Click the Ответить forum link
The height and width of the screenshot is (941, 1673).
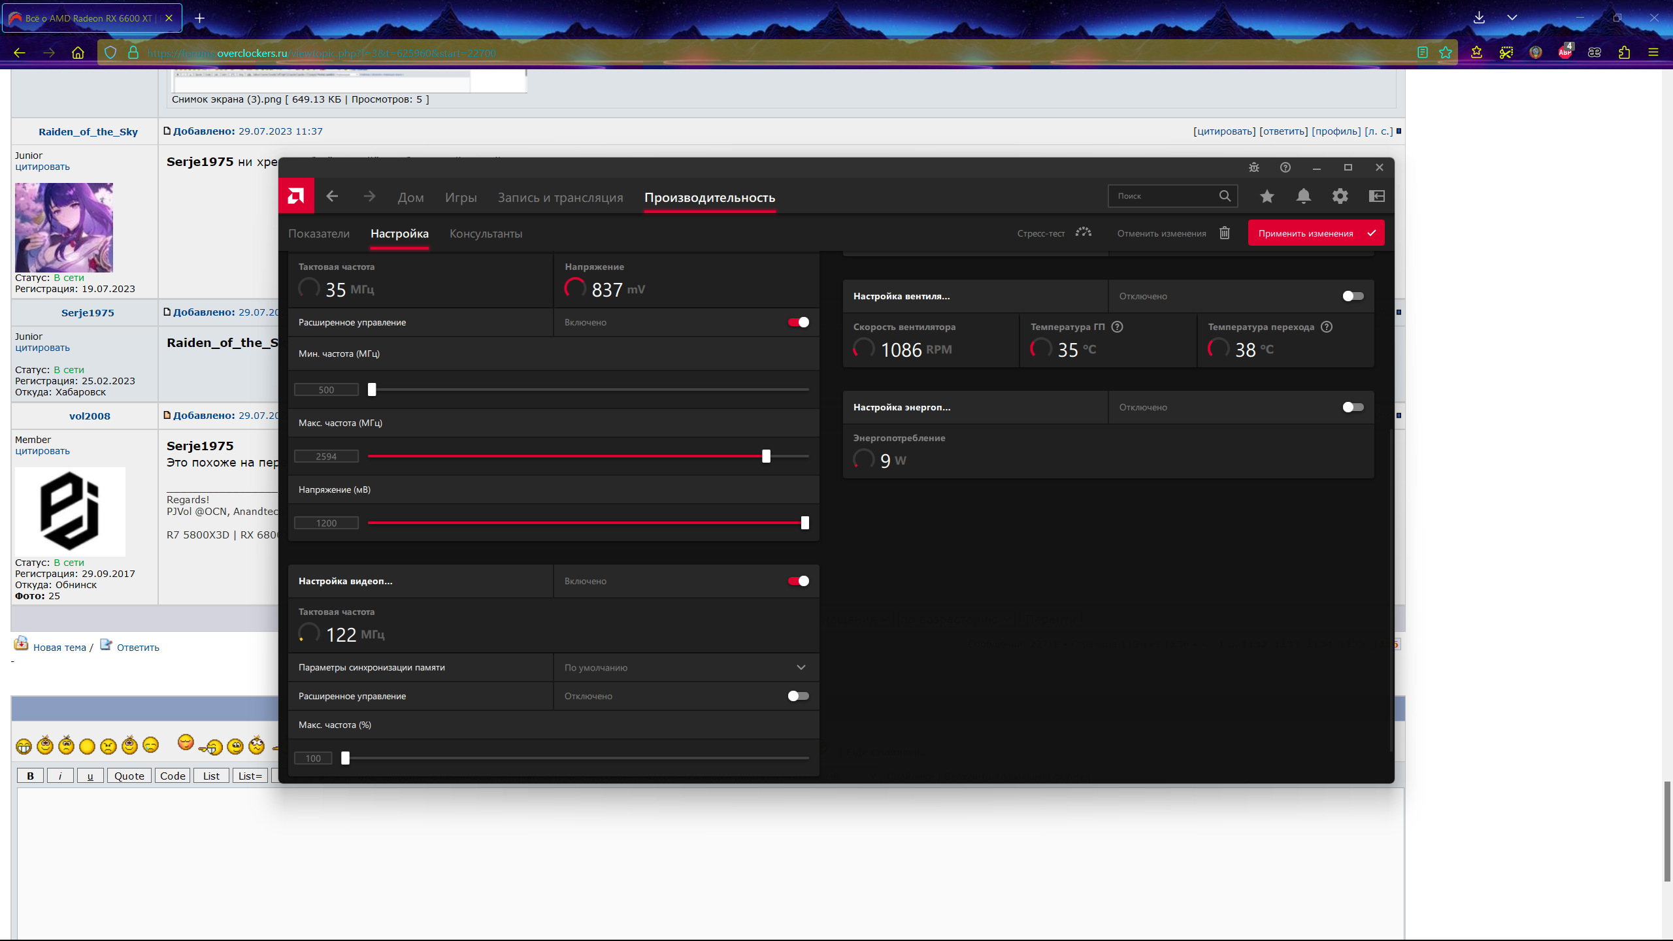138,648
